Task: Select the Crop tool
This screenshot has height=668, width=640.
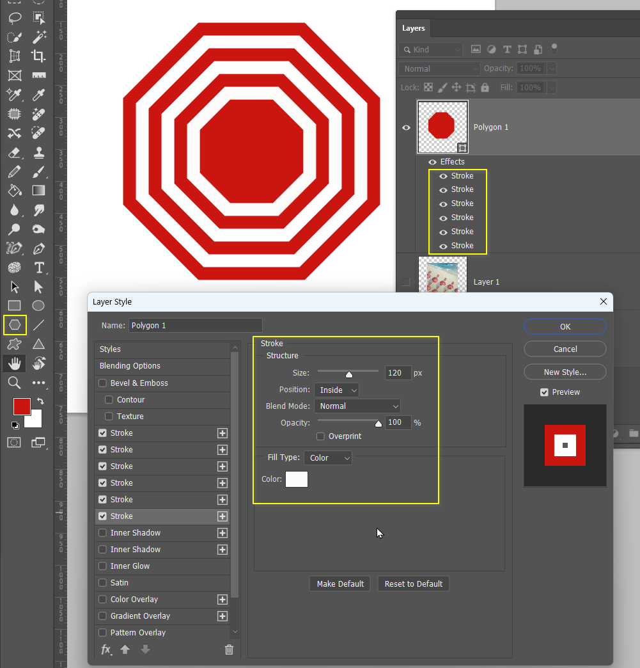Action: pyautogui.click(x=38, y=56)
